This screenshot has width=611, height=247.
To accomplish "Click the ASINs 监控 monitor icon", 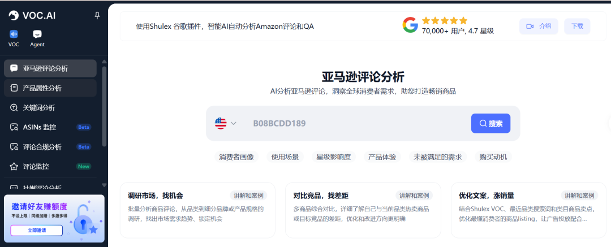I will tap(14, 127).
